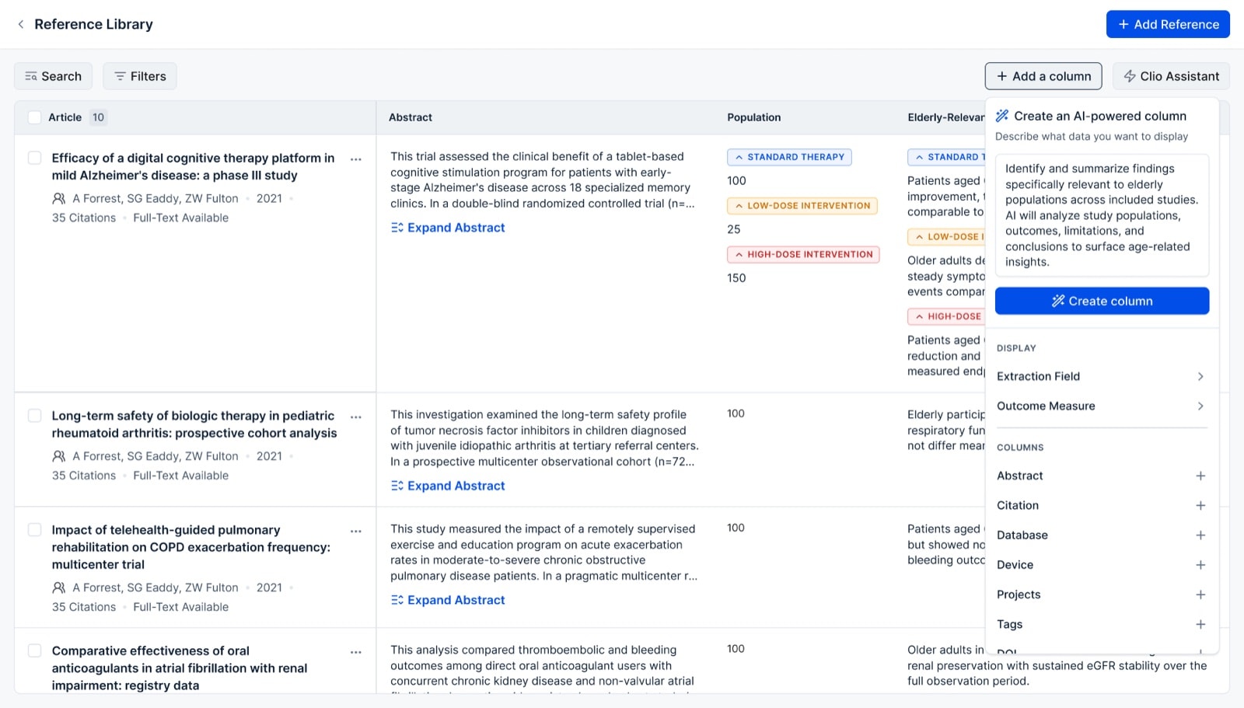The width and height of the screenshot is (1244, 708).
Task: Open the Filters panel
Action: pyautogui.click(x=140, y=76)
